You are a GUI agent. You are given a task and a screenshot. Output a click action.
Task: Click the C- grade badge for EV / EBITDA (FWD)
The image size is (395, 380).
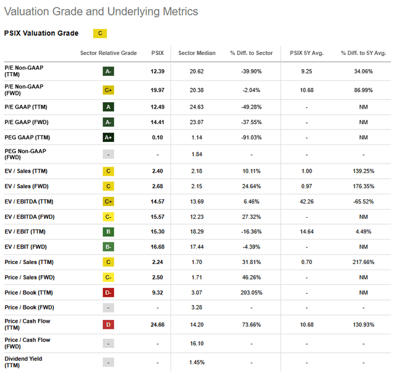coord(109,216)
